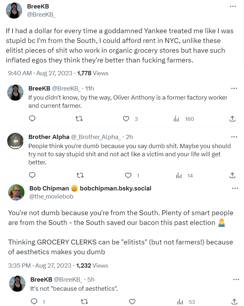Screen dimensions: 244x306
Task: Reply to the "because of aesthetics" tweet
Action: tap(34, 302)
